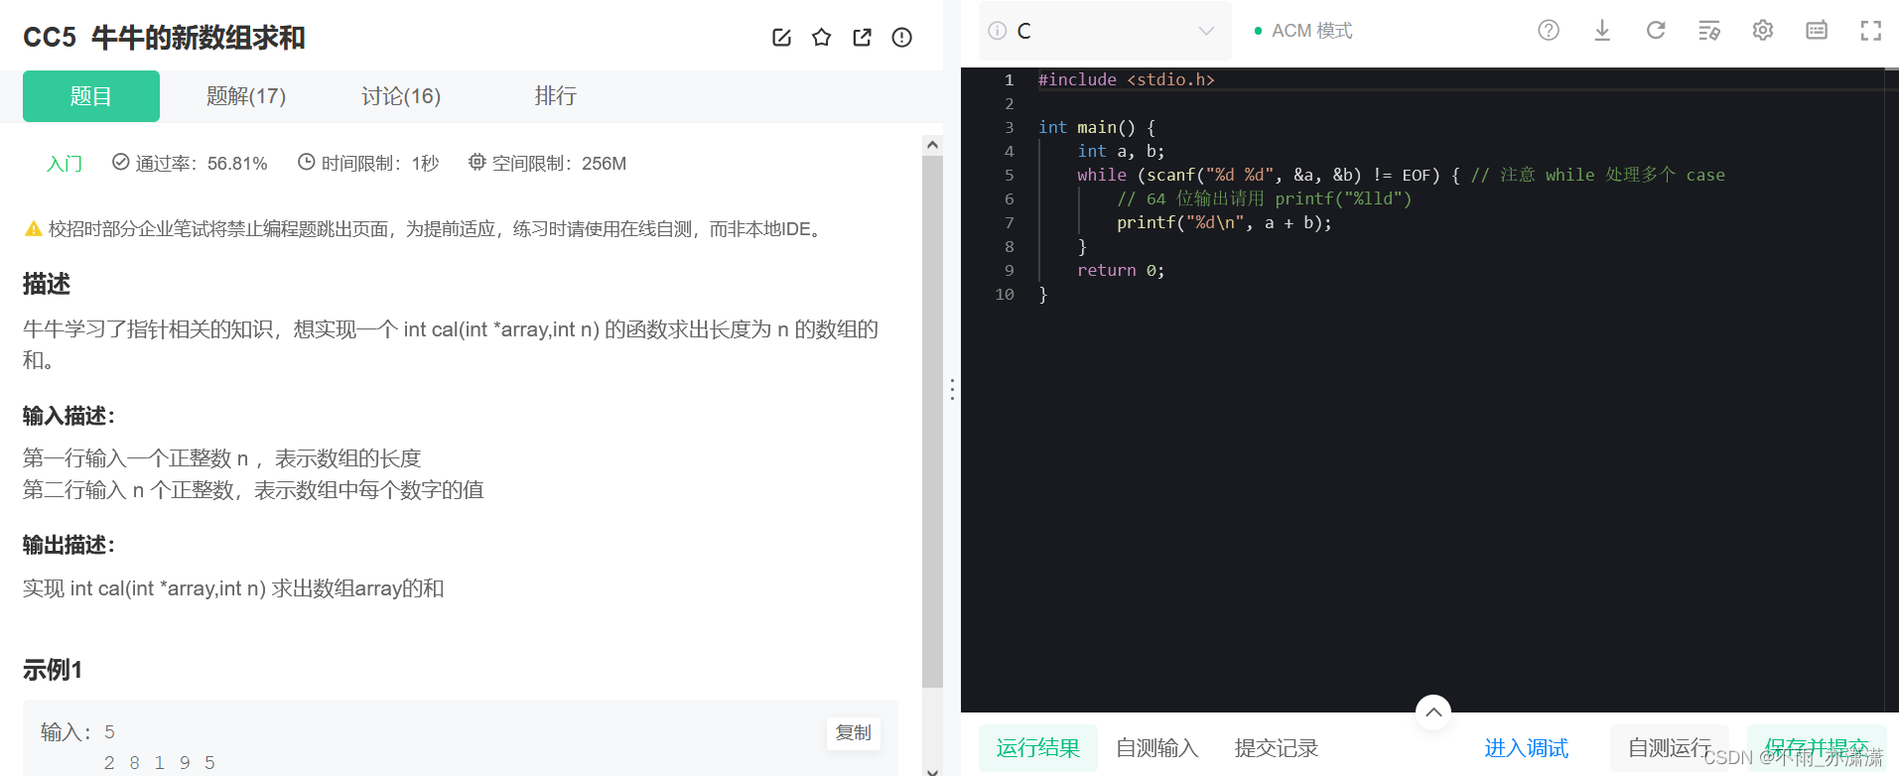Favorite the problem with star icon
The image size is (1899, 776).
click(821, 38)
